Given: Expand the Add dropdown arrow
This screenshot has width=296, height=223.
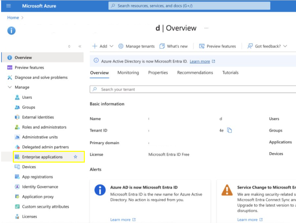Looking at the screenshot, I should click(x=111, y=46).
